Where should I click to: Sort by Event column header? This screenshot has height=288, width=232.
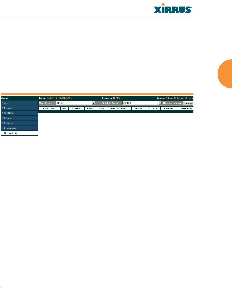click(x=90, y=108)
